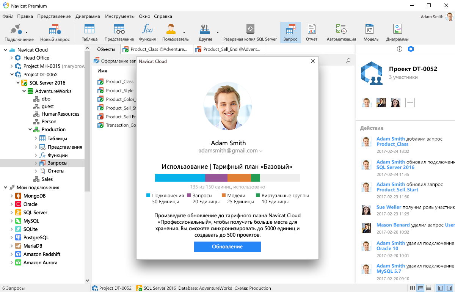This screenshot has height=292, width=455.
Task: Click the Новый запрос toolbar icon
Action: click(55, 30)
